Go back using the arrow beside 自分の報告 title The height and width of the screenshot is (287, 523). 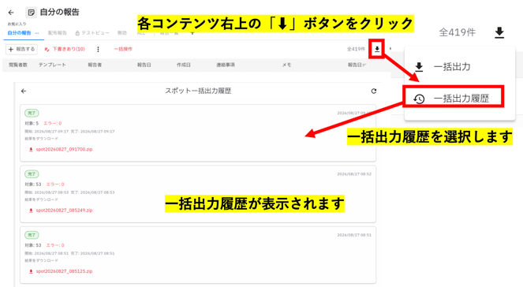[11, 13]
